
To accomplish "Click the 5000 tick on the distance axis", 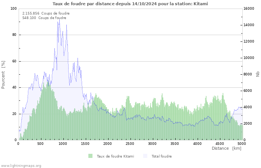I will pyautogui.click(x=241, y=143).
